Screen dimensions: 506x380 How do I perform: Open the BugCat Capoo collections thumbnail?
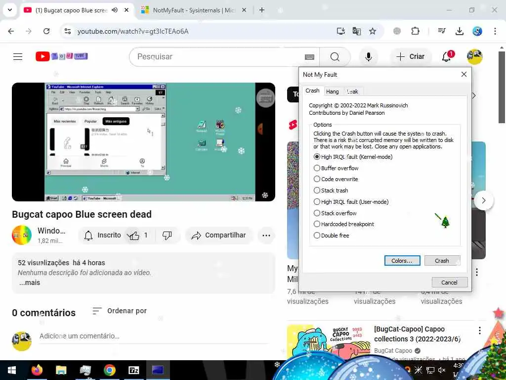pyautogui.click(x=328, y=342)
